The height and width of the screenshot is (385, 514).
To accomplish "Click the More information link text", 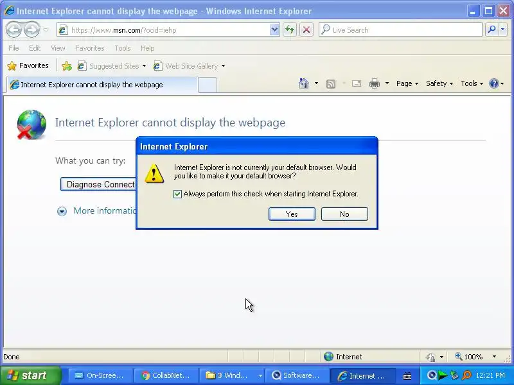I will point(105,210).
